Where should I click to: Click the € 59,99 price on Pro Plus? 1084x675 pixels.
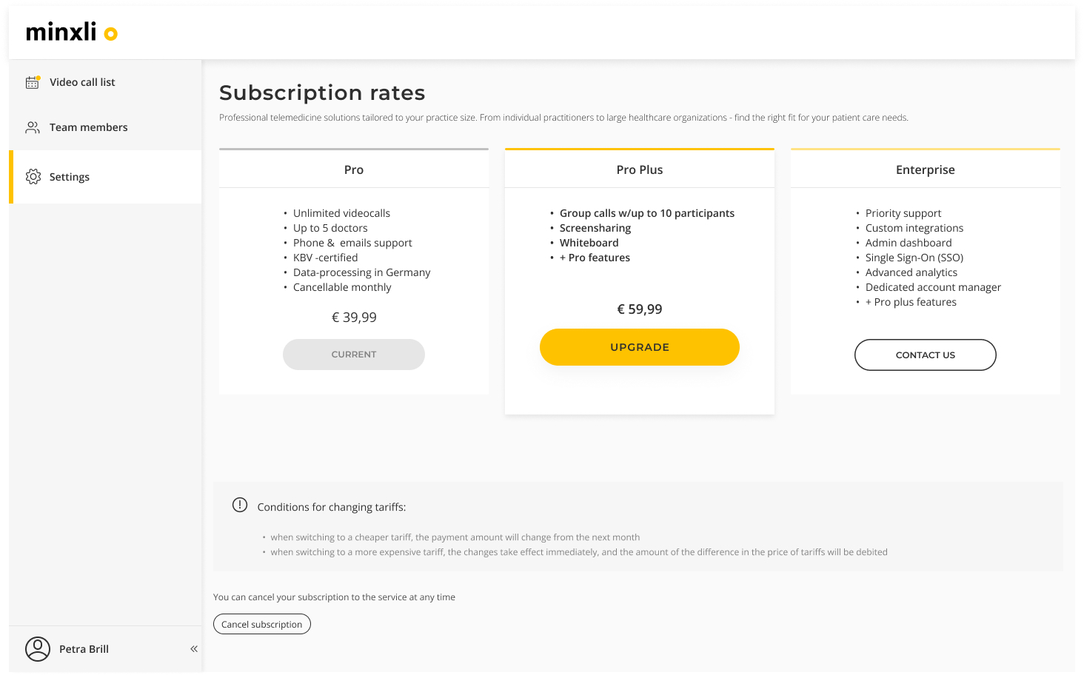click(640, 309)
